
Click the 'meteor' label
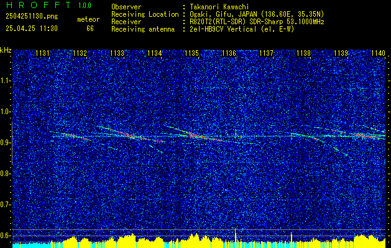pos(88,19)
